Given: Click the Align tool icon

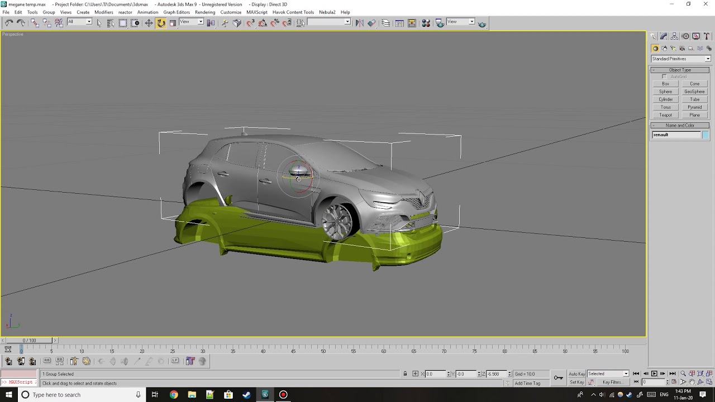Looking at the screenshot, I should point(371,23).
